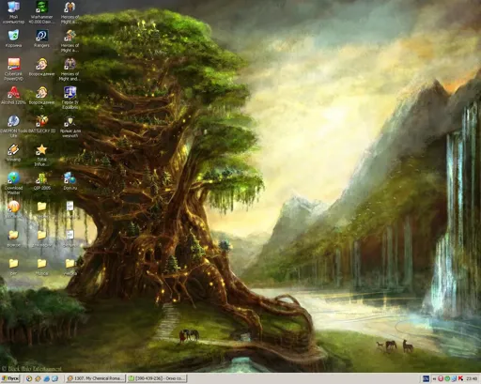
Task: Open the Winamp desktop shortcut
Action: click(13, 152)
